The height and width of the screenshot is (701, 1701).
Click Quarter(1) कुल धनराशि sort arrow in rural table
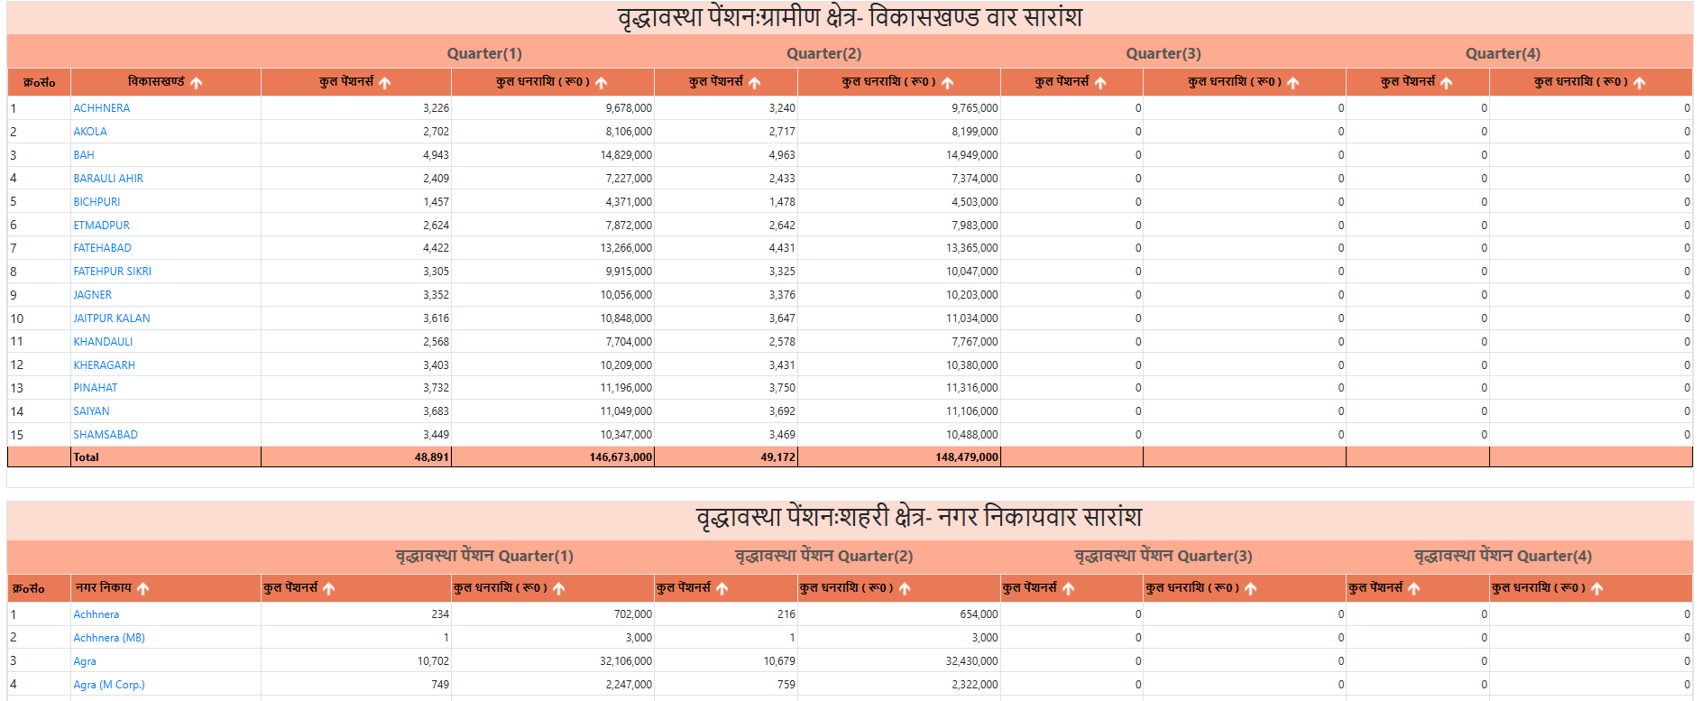pos(602,83)
